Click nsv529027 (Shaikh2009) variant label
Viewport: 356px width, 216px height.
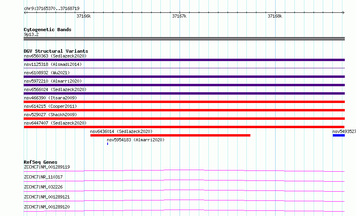tap(50, 115)
